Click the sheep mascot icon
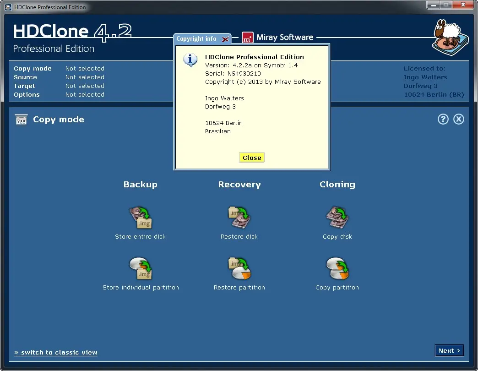Screen dimensions: 478x371 [450, 38]
